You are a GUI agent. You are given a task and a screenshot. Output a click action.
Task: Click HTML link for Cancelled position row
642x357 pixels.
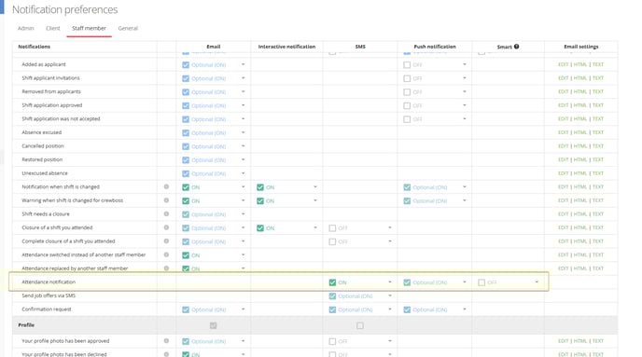point(580,146)
